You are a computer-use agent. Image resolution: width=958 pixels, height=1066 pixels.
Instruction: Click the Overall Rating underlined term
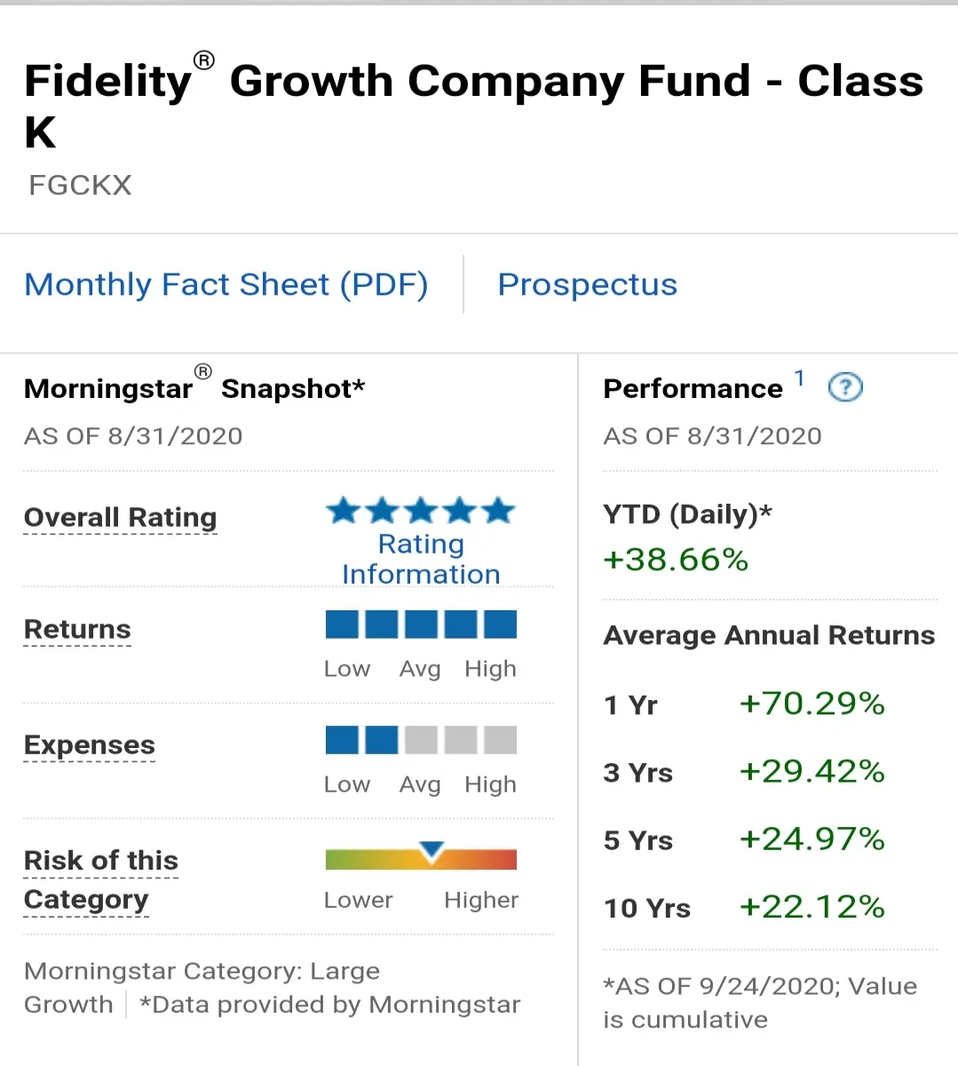point(121,517)
